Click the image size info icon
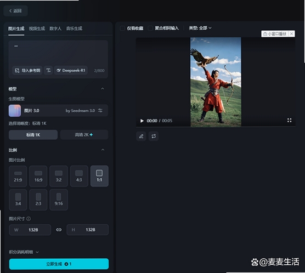 (29, 219)
